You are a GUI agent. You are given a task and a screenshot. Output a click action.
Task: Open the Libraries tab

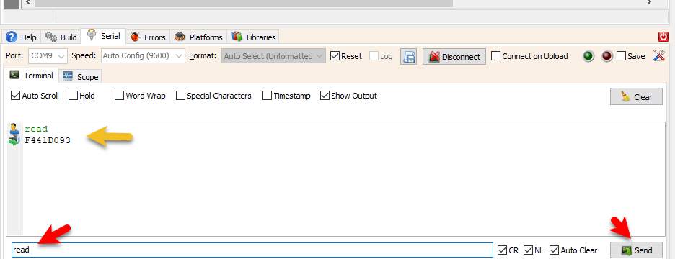click(x=254, y=37)
